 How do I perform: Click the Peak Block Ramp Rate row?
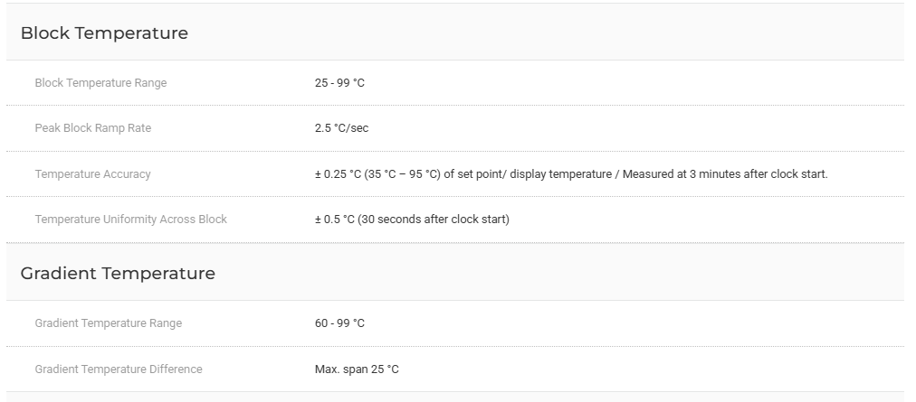click(x=455, y=128)
